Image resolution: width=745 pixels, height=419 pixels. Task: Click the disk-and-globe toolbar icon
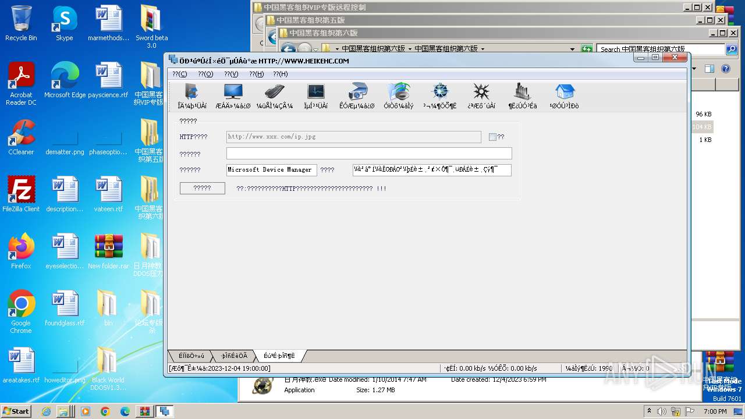click(399, 96)
